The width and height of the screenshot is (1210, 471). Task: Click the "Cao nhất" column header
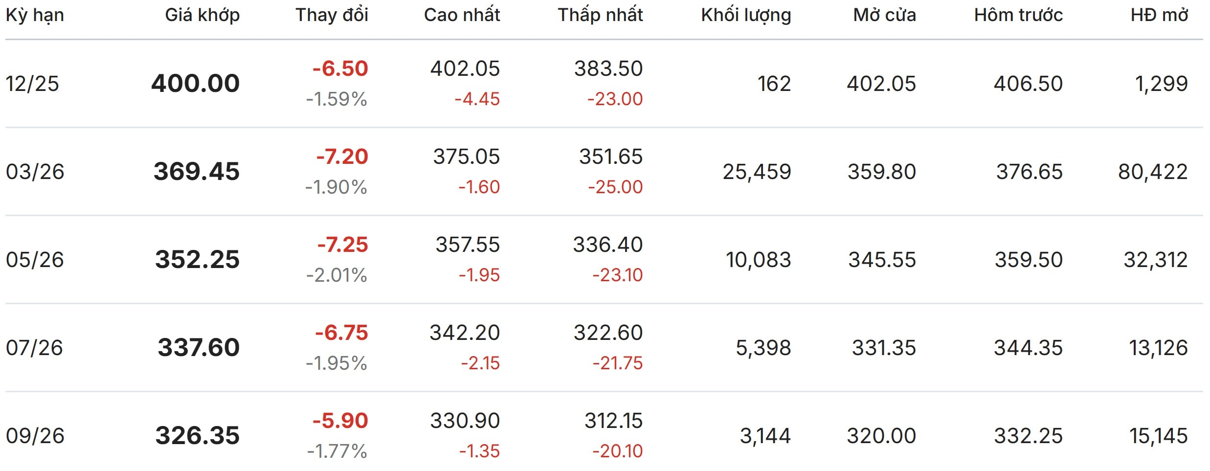pos(462,16)
